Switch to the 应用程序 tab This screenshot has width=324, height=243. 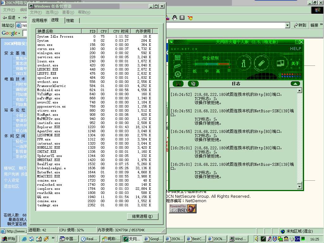click(x=40, y=21)
